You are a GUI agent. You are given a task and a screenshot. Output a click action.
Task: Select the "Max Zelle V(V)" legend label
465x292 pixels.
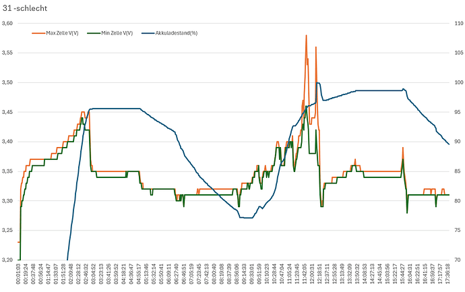pos(62,32)
